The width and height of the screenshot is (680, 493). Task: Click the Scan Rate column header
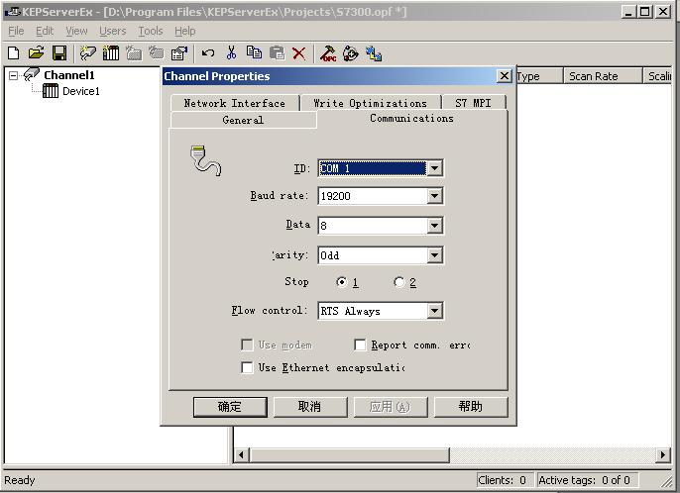click(x=603, y=76)
